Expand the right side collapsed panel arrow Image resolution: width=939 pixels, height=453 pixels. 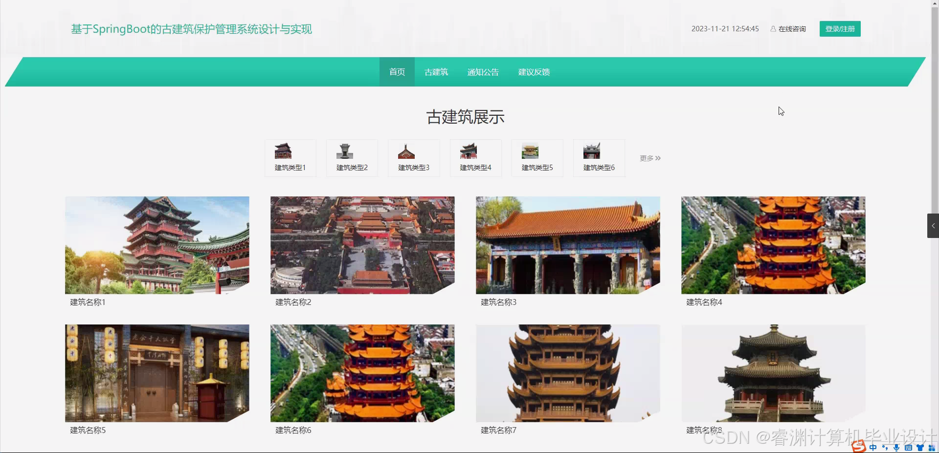933,226
